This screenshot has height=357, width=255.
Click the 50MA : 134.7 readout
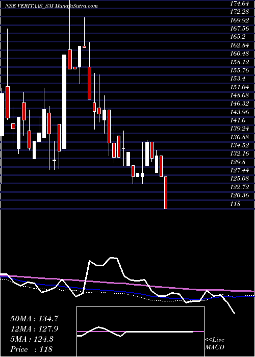[35, 319]
